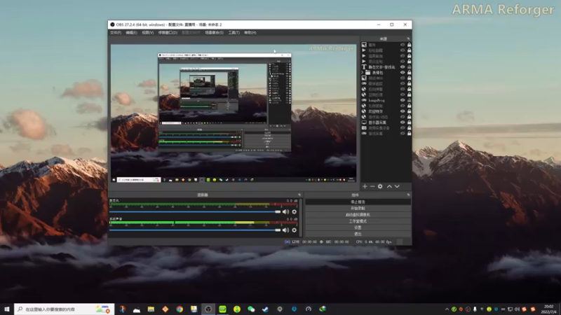
Task: Show hidden system tray icons with the caret
Action: (x=447, y=309)
